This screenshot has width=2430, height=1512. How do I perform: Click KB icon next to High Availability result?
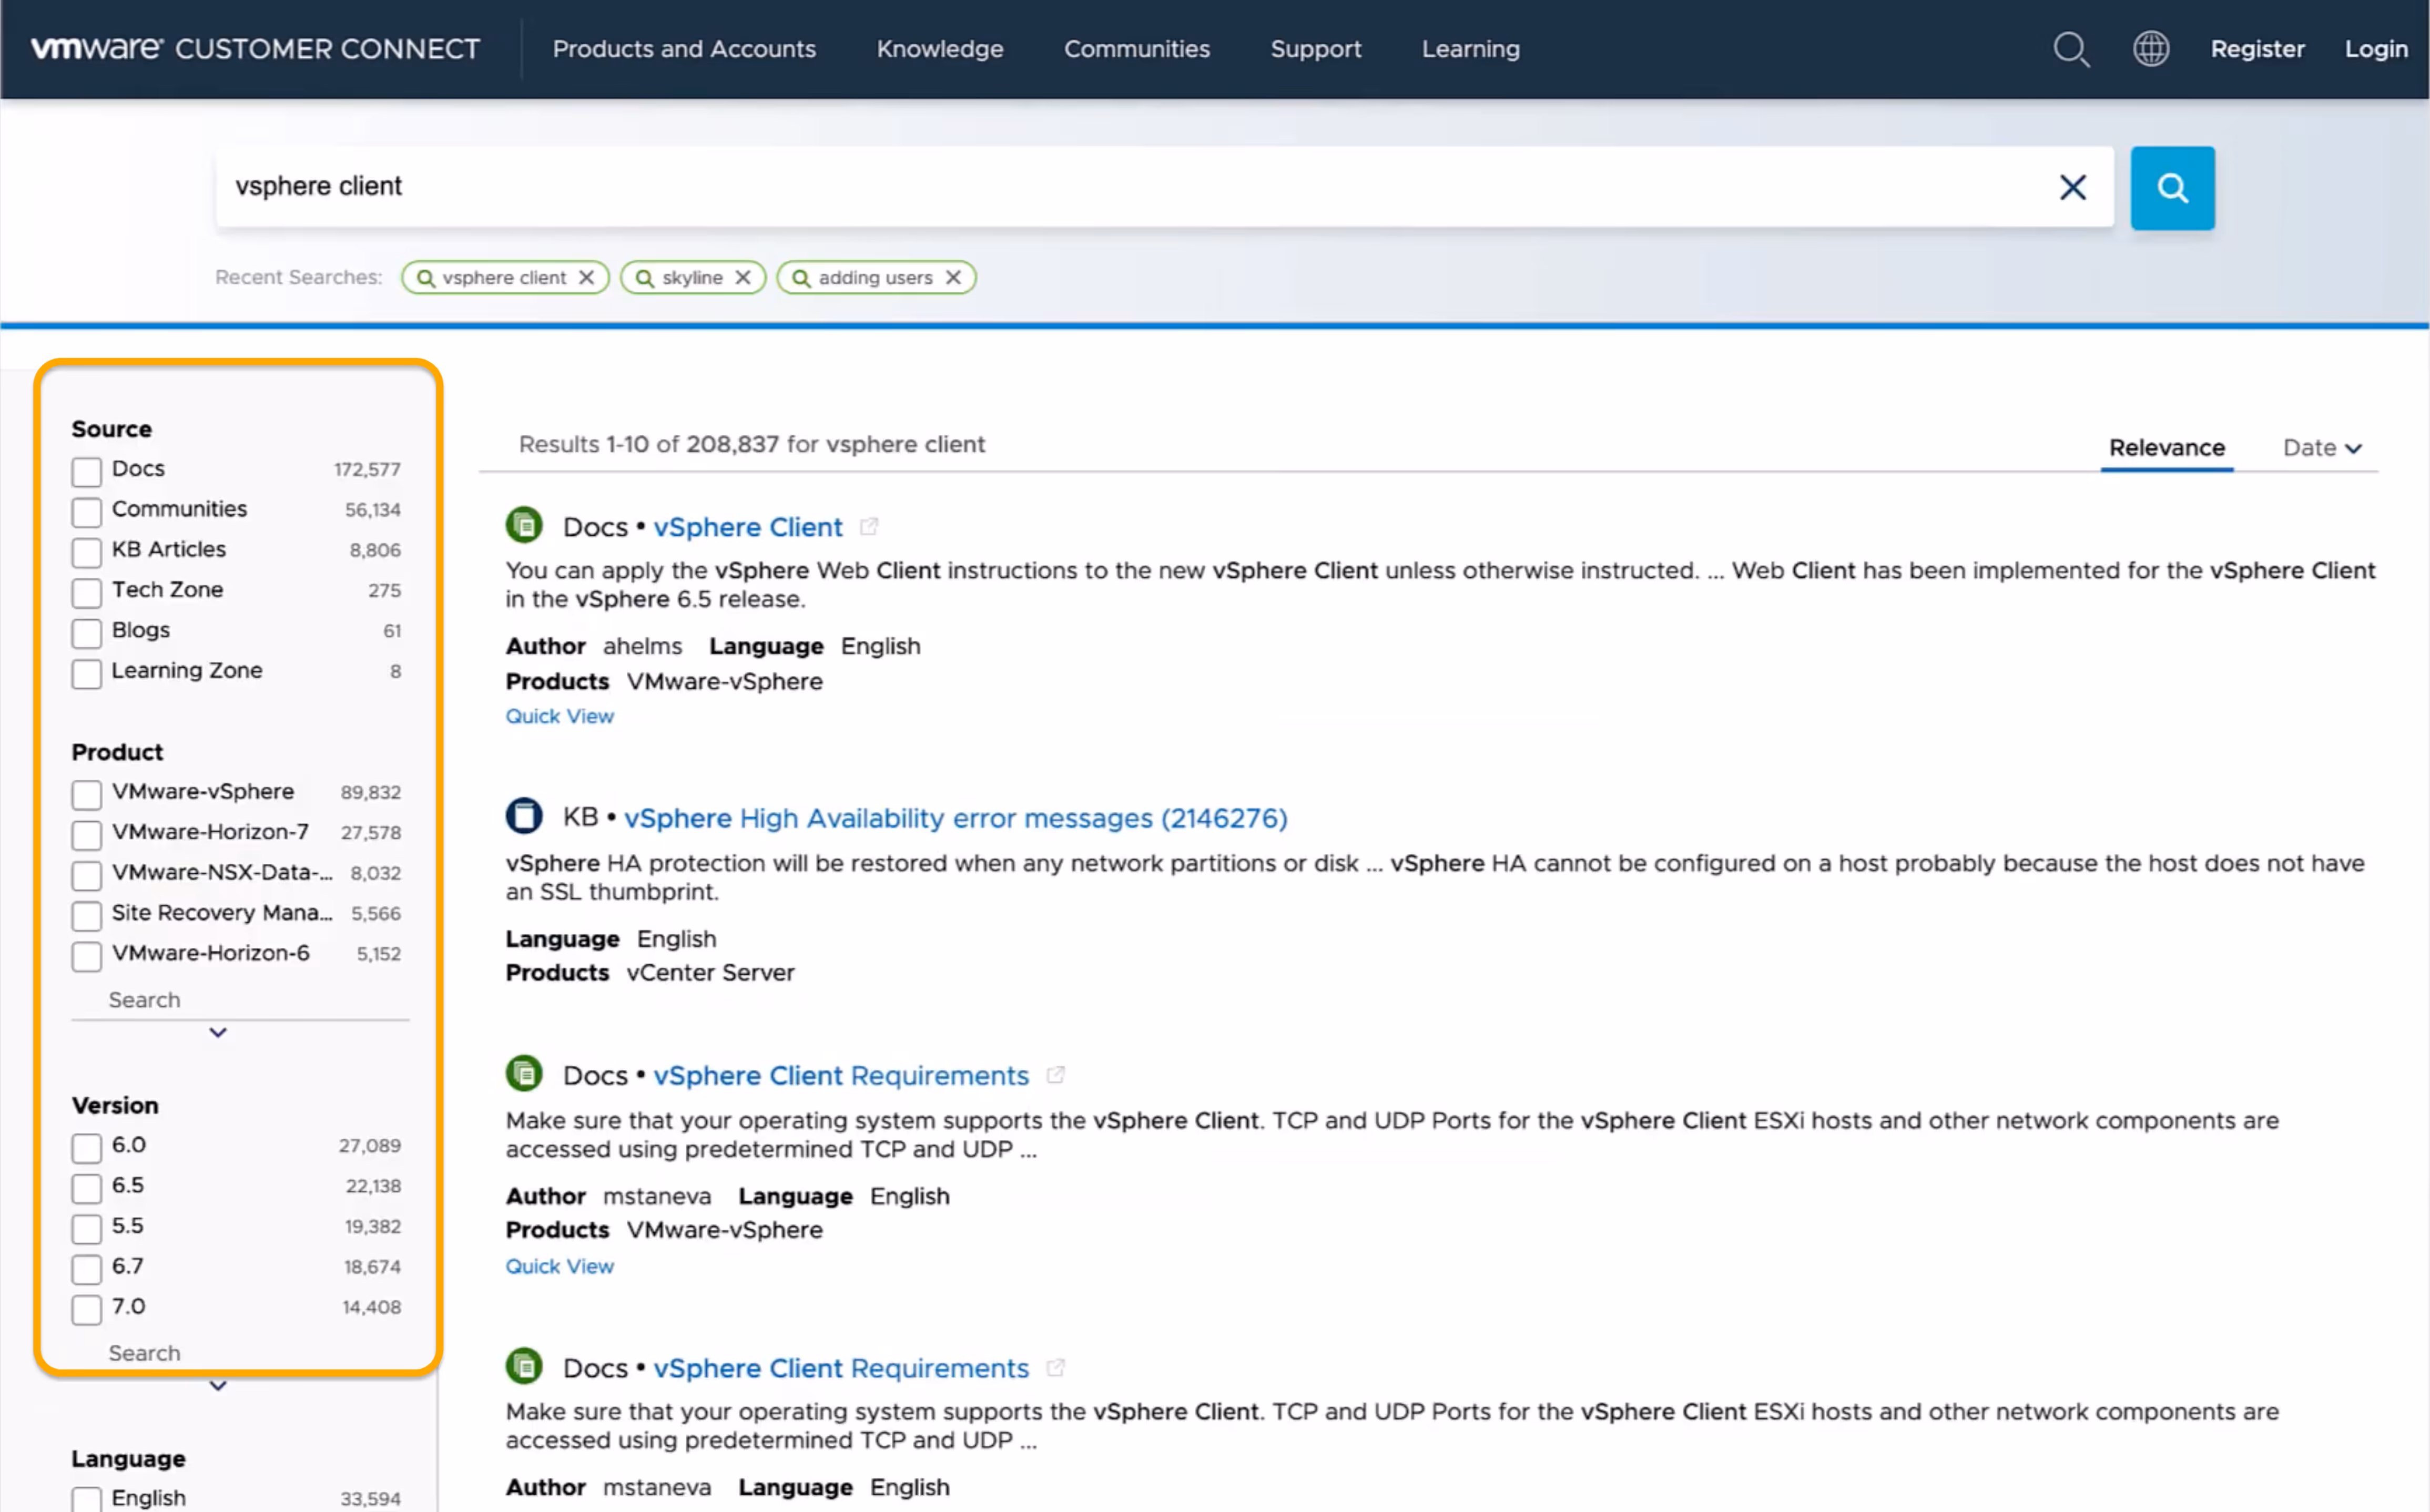tap(524, 816)
